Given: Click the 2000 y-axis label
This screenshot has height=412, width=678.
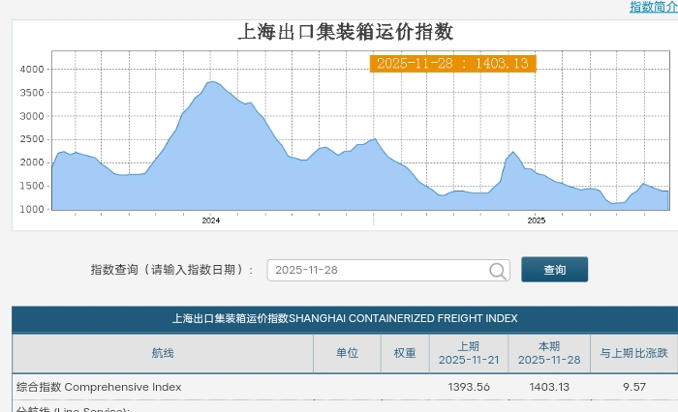Looking at the screenshot, I should (x=32, y=162).
